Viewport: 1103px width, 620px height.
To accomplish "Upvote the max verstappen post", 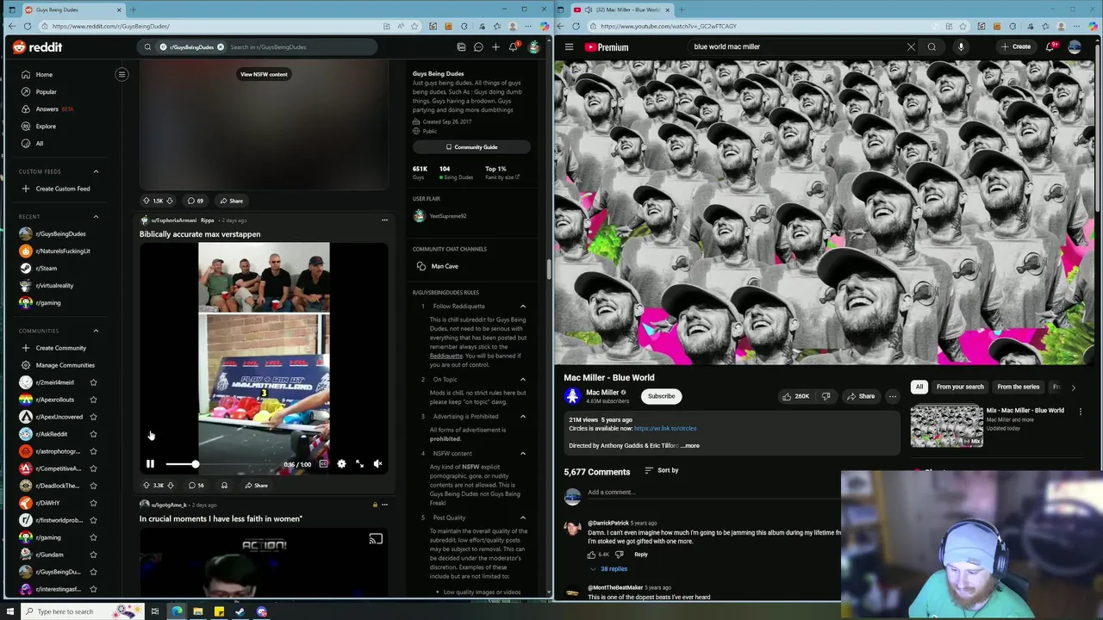I will tap(146, 486).
